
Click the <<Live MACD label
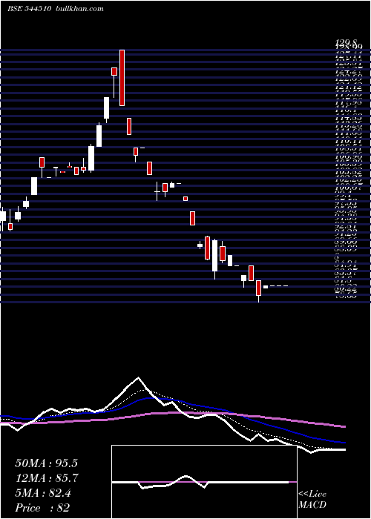pos(312,499)
